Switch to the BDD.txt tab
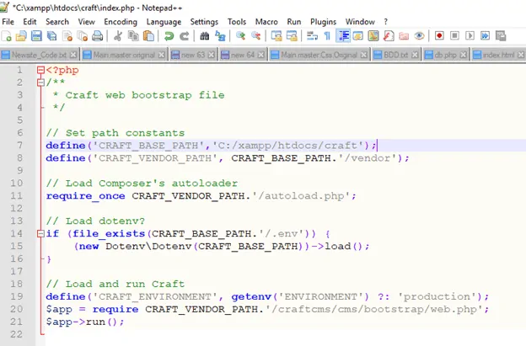Viewport: 526px width, 346px height. (395, 55)
